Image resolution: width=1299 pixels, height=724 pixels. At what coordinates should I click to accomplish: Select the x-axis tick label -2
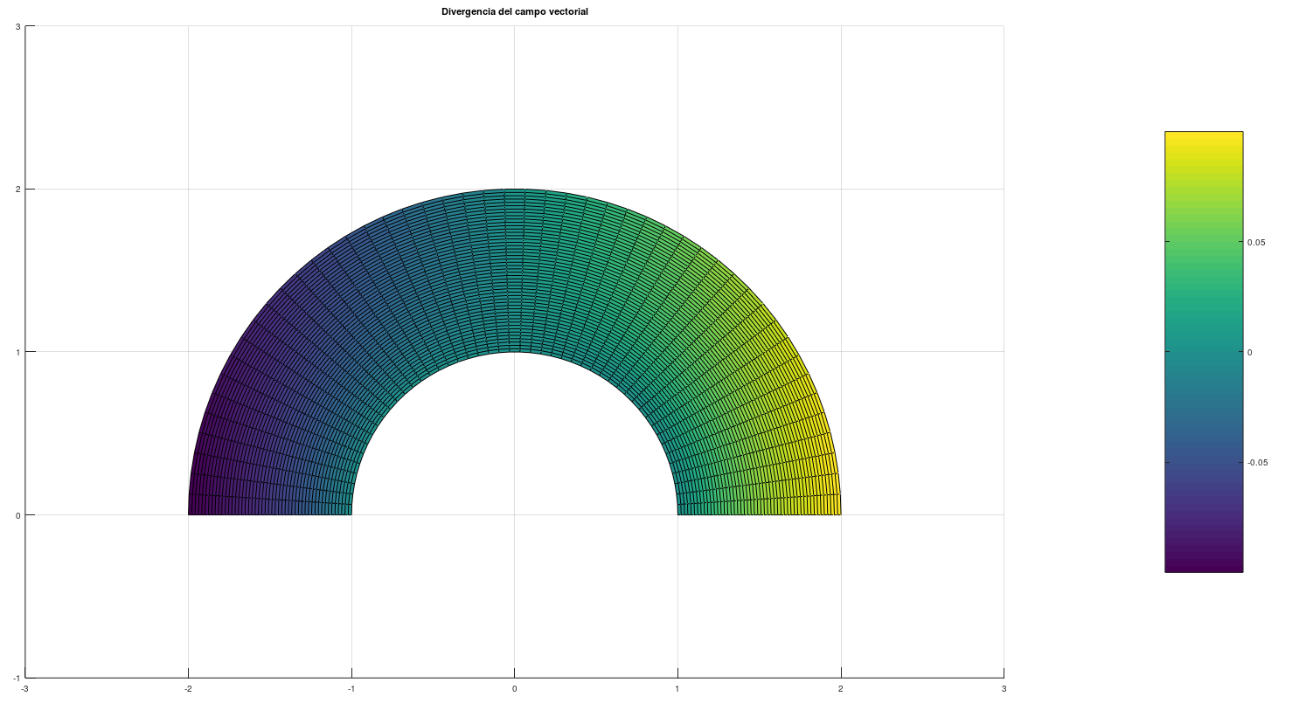click(x=187, y=689)
